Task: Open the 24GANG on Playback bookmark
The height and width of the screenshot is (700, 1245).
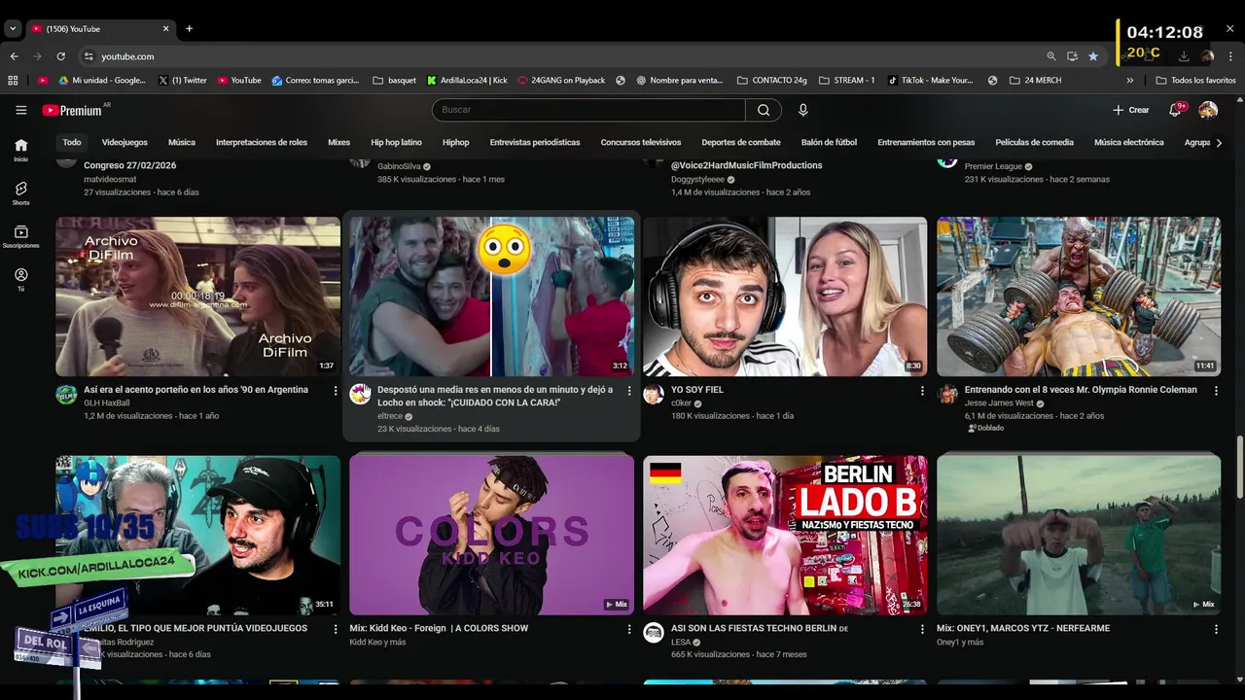Action: pyautogui.click(x=561, y=81)
